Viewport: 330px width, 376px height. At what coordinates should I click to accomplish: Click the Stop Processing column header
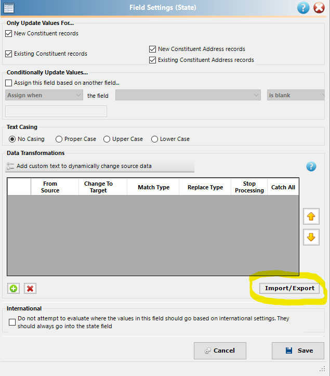[249, 187]
